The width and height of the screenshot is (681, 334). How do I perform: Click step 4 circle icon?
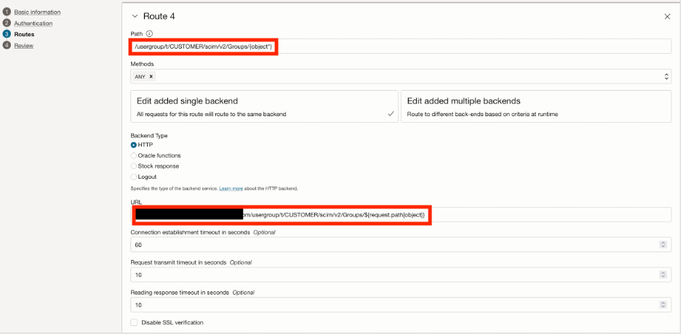coord(7,45)
